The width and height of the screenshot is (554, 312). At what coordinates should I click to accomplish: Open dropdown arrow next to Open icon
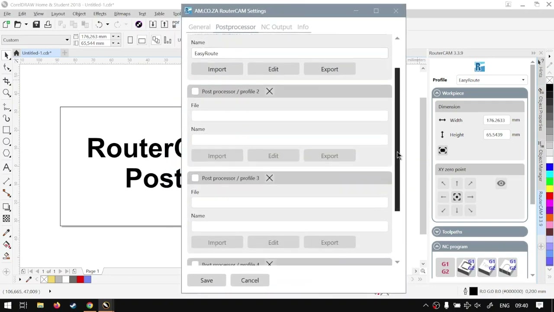[26, 25]
